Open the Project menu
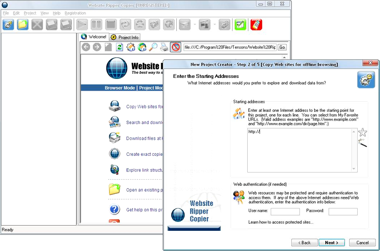380x251 pixels. [30, 13]
